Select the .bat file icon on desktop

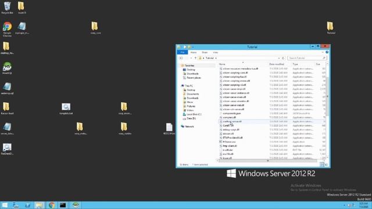tap(66, 109)
